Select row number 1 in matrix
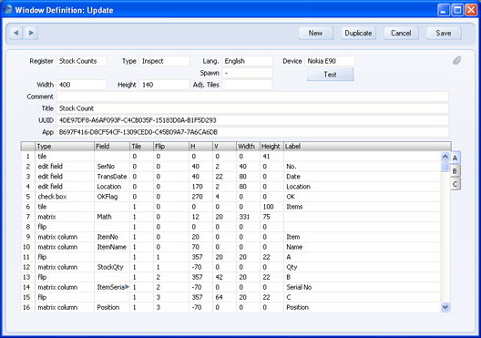Screen dimensions: 481x338 click(x=28, y=157)
